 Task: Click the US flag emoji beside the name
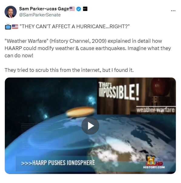click(x=72, y=9)
